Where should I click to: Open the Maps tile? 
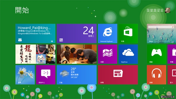tap(108, 54)
